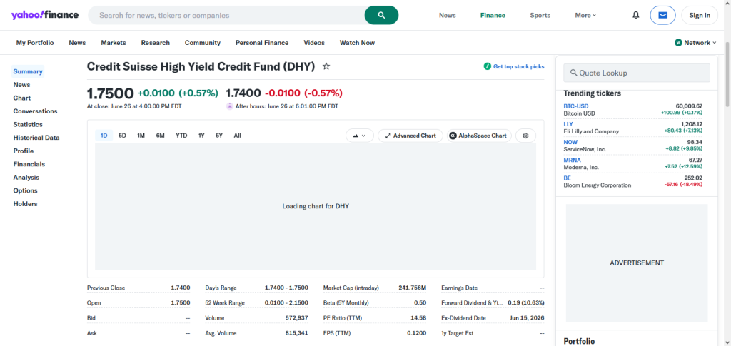
Task: Select the YTD chart range
Action: click(x=181, y=136)
